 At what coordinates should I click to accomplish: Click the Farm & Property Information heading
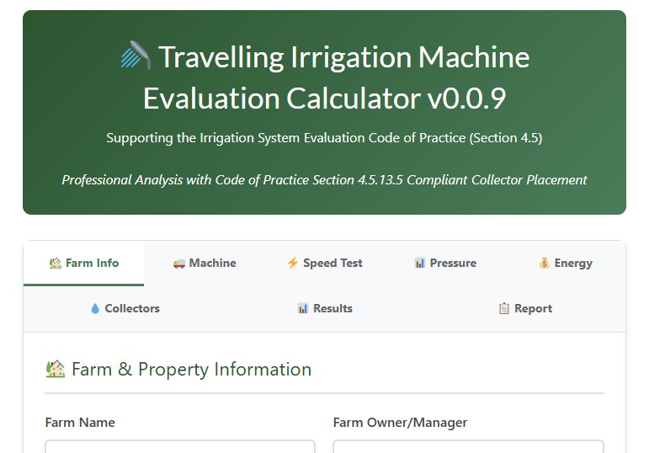(191, 369)
